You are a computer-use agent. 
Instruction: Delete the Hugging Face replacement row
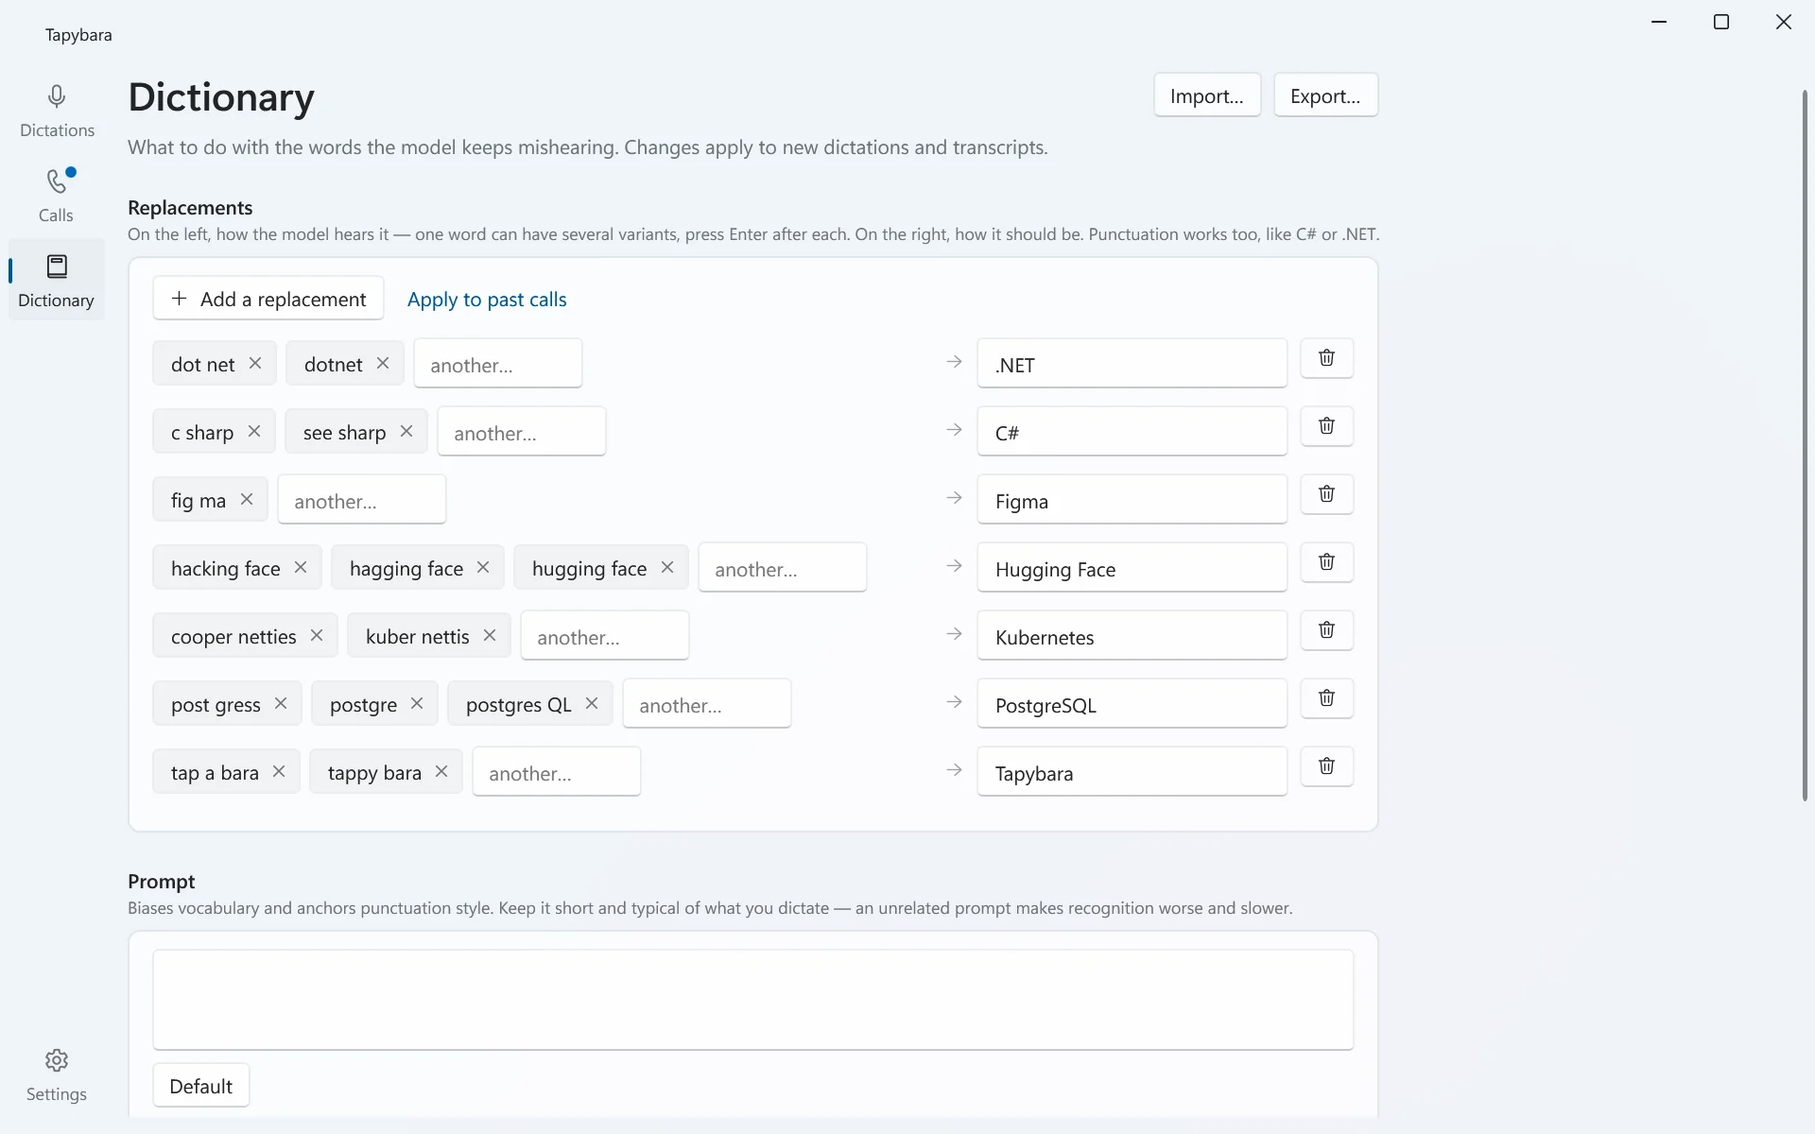(1326, 562)
